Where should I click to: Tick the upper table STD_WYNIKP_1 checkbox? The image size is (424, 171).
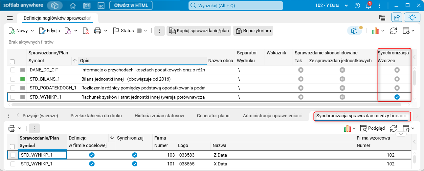point(12,97)
